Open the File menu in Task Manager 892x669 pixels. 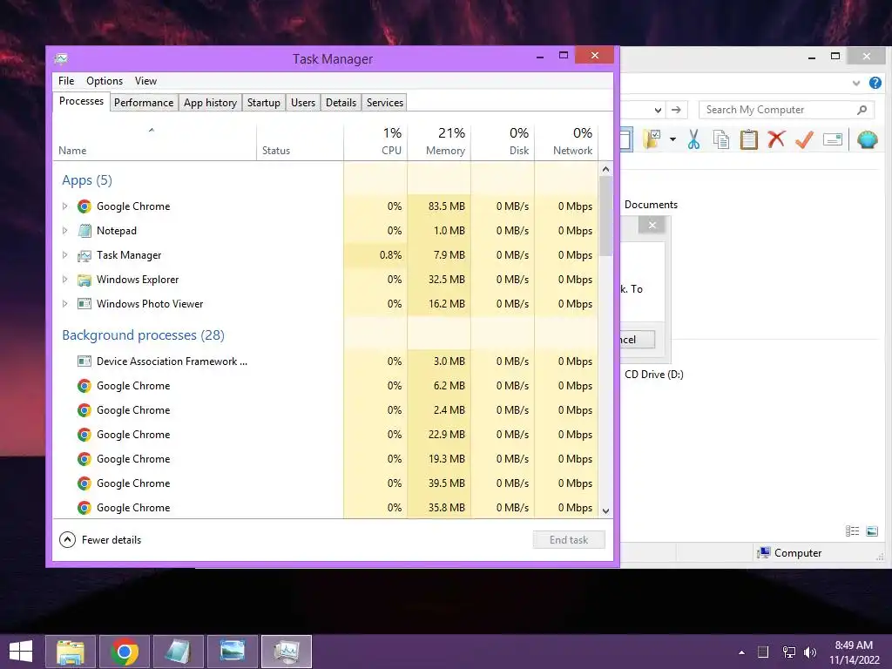coord(66,81)
